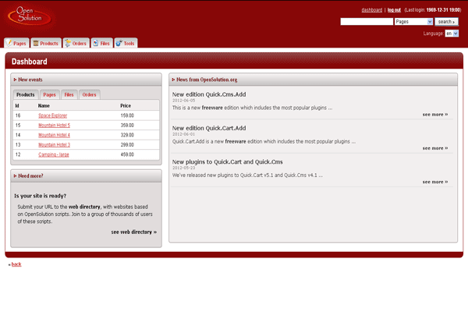The width and height of the screenshot is (468, 312).
Task: Open the Pages main menu tab
Action: pyautogui.click(x=16, y=43)
